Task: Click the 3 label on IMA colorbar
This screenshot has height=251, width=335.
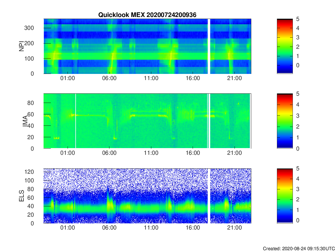Action: point(298,115)
